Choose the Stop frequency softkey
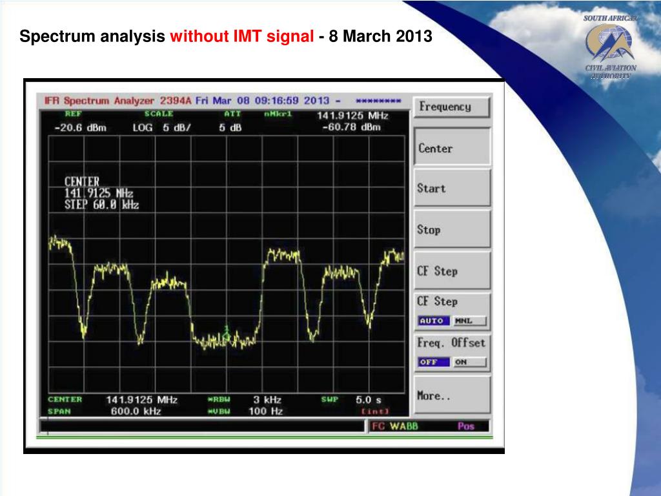This screenshot has width=661, height=496. 452,229
